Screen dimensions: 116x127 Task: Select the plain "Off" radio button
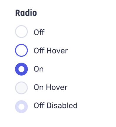(x=21, y=32)
